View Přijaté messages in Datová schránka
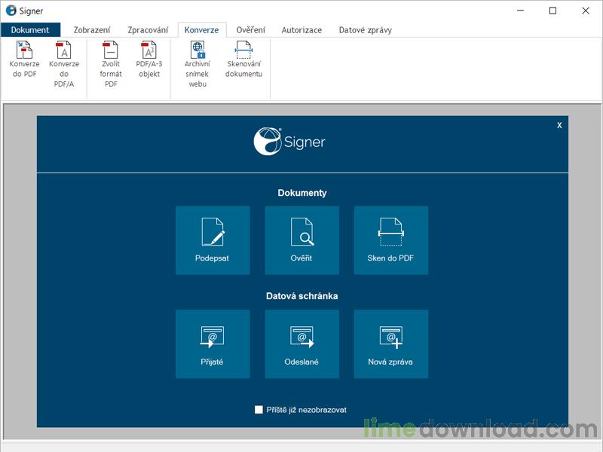The height and width of the screenshot is (452, 603). [213, 343]
